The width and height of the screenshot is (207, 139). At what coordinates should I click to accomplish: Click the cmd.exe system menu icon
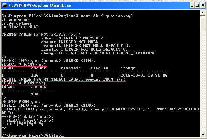4,5
